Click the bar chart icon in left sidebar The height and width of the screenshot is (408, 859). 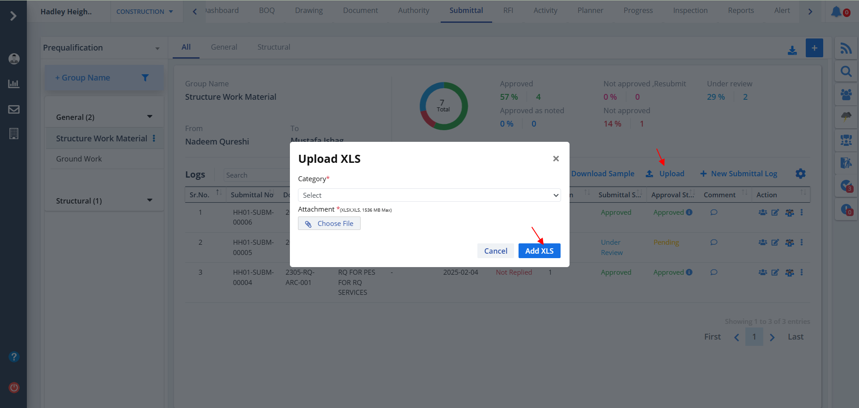click(14, 84)
